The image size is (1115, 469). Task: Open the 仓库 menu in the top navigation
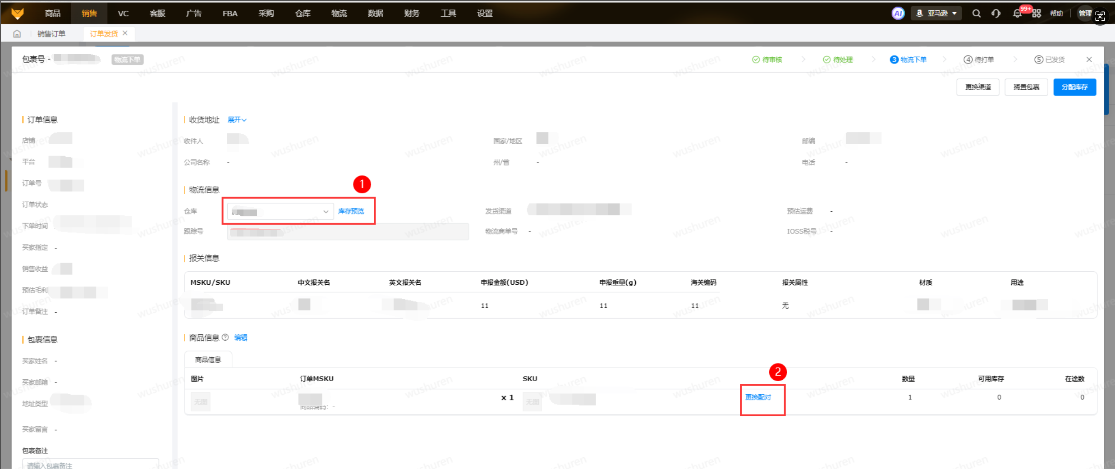pyautogui.click(x=303, y=13)
